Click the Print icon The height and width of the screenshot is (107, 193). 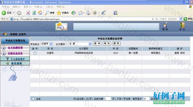click(88, 13)
